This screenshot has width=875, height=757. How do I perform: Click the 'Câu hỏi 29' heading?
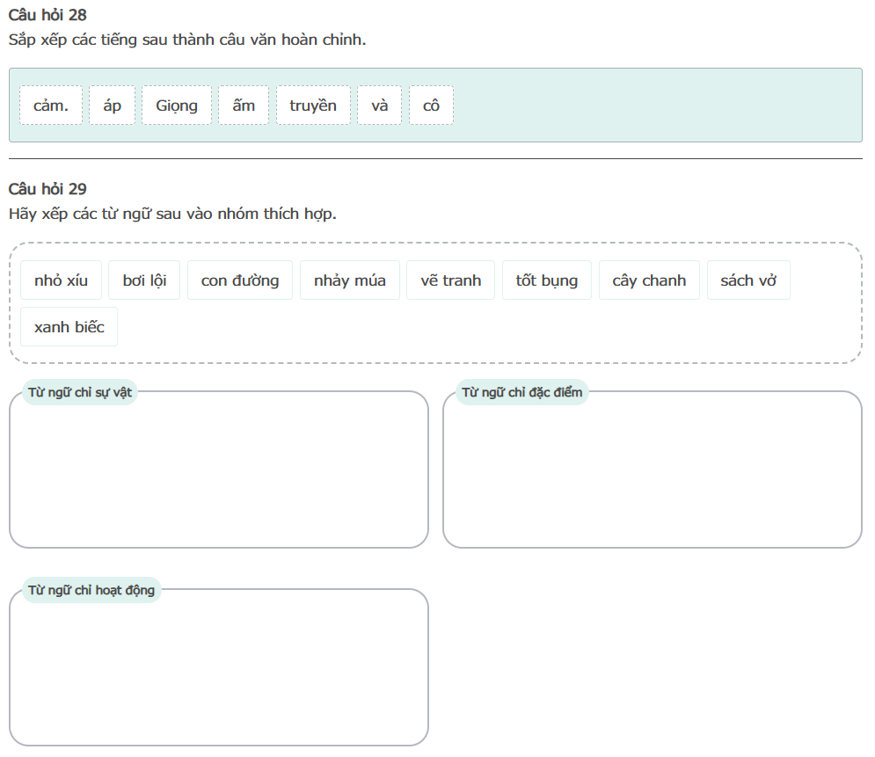(x=47, y=189)
